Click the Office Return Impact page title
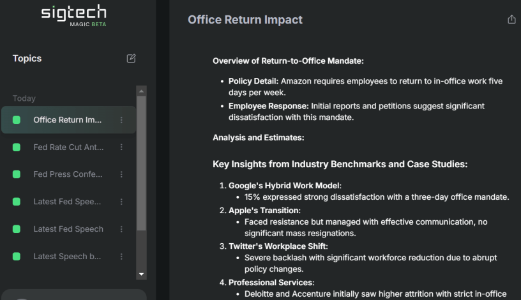 245,20
